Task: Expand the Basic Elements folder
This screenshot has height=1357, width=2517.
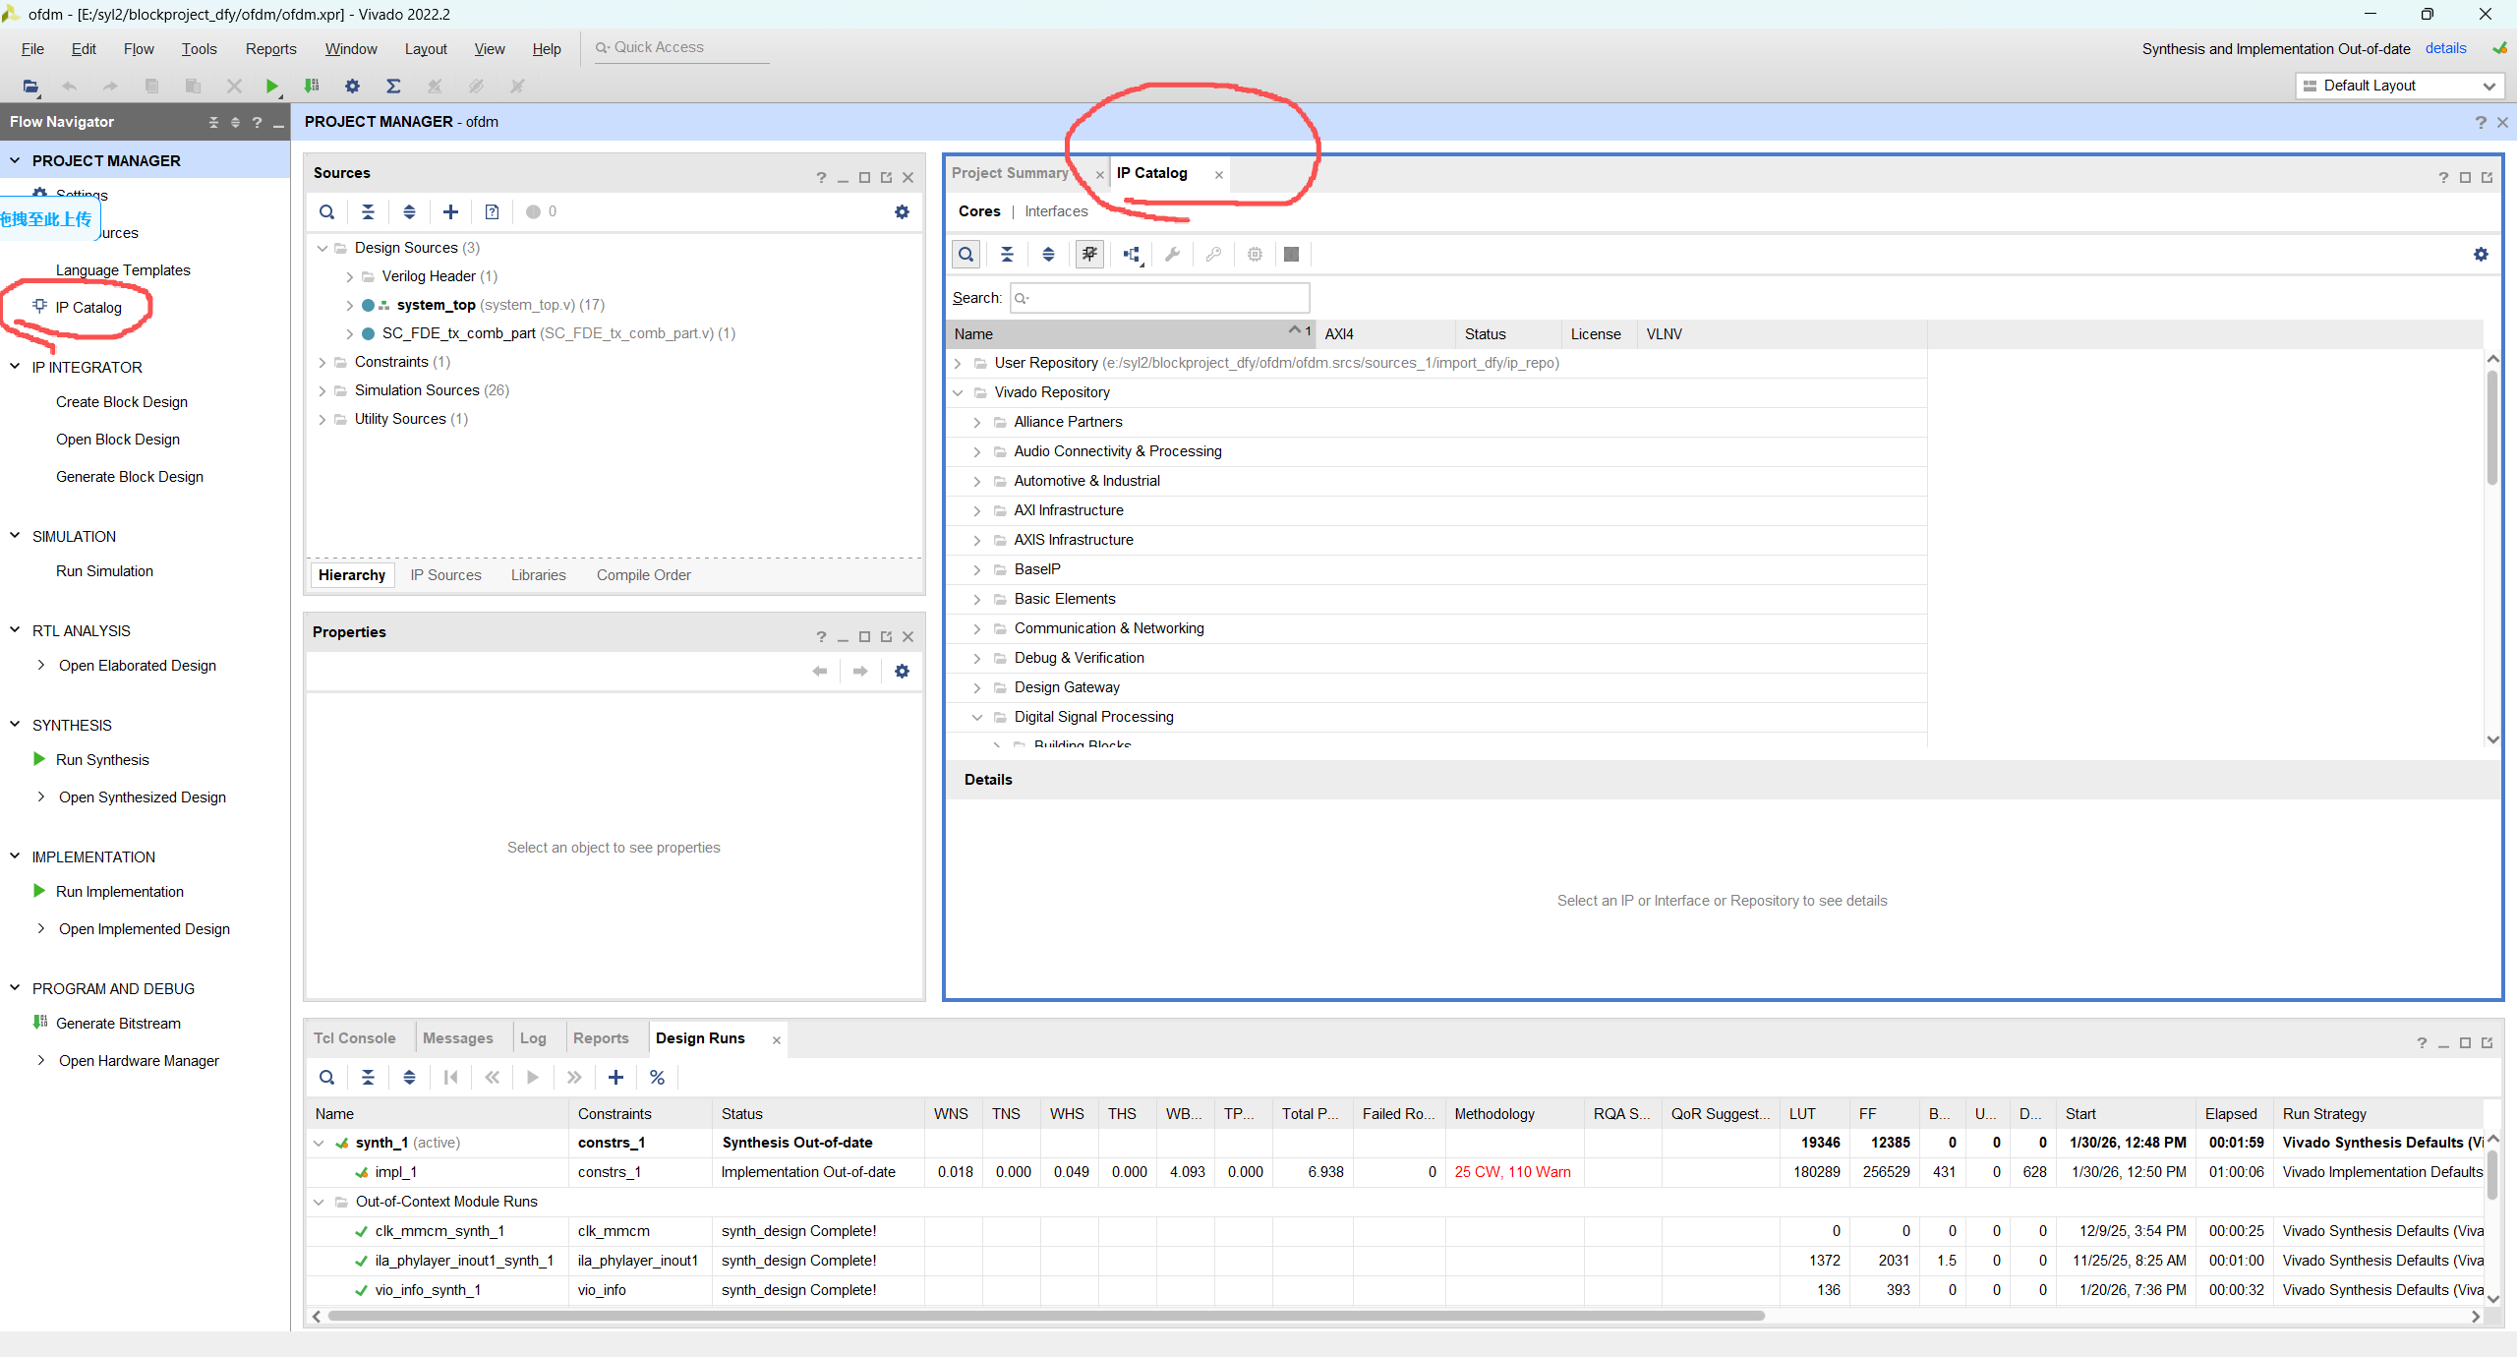Action: point(976,599)
